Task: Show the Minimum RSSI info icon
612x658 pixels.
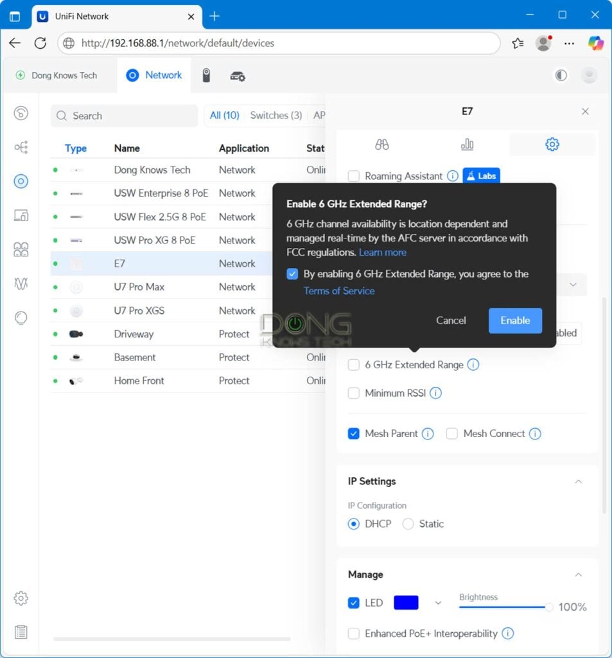Action: click(435, 393)
